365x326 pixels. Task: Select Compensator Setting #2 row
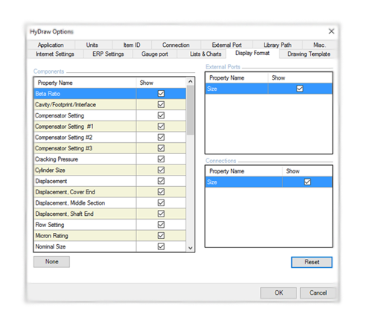(x=110, y=137)
